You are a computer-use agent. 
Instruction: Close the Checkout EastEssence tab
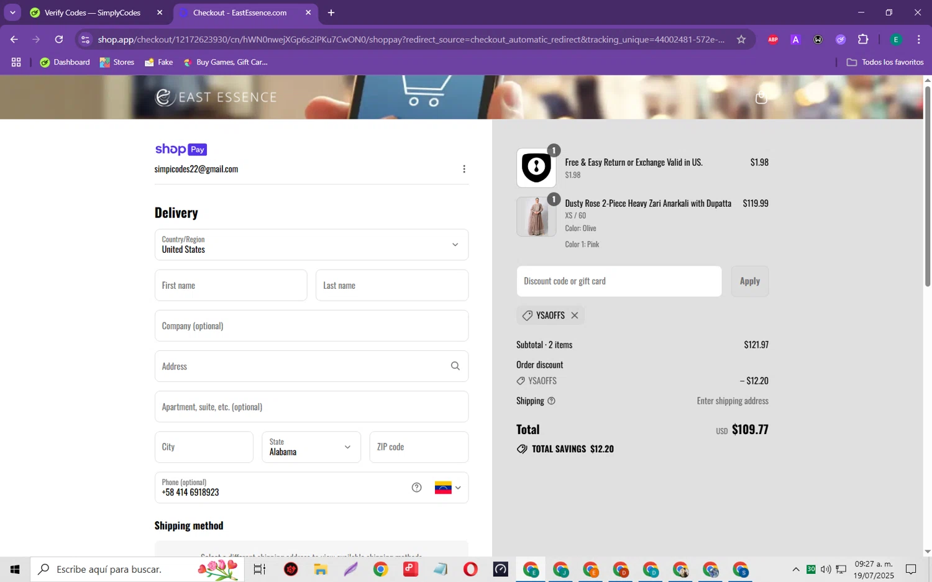pos(308,12)
